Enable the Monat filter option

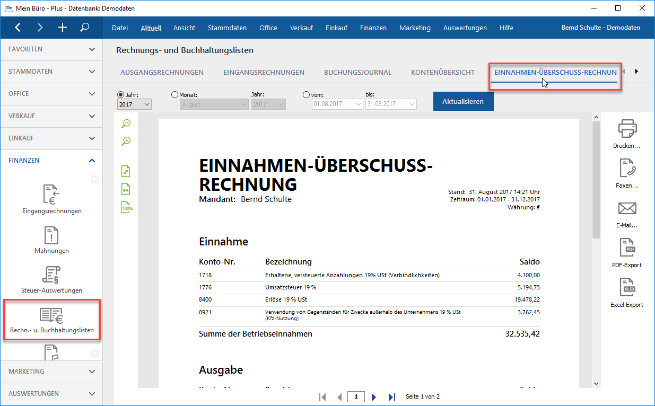click(x=175, y=94)
